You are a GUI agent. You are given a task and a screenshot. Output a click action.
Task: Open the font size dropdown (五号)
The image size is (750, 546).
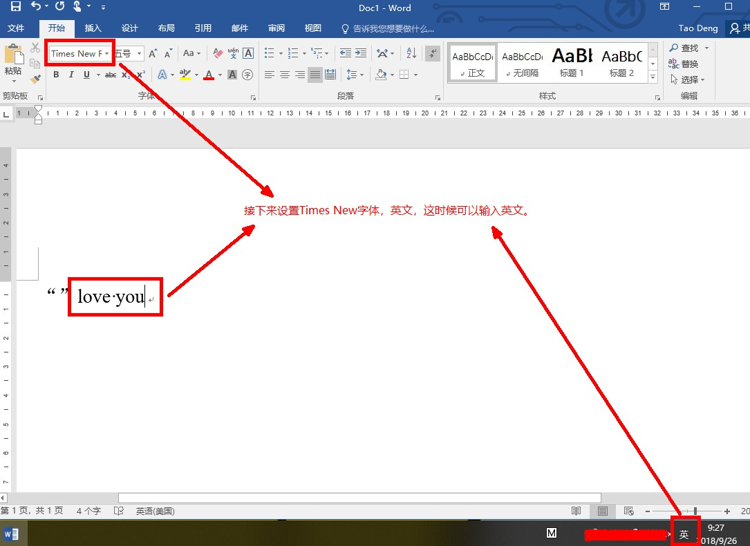coord(139,53)
